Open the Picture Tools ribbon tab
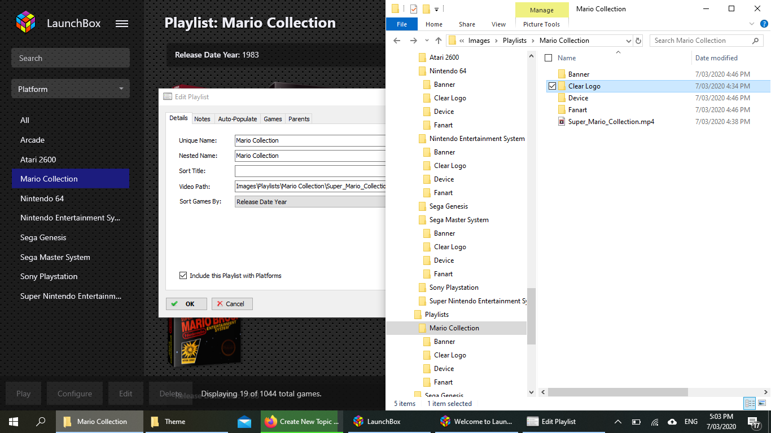This screenshot has height=433, width=771. point(542,24)
